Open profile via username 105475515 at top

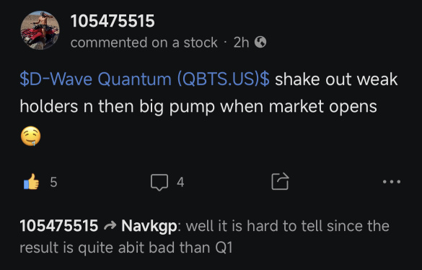pos(113,21)
